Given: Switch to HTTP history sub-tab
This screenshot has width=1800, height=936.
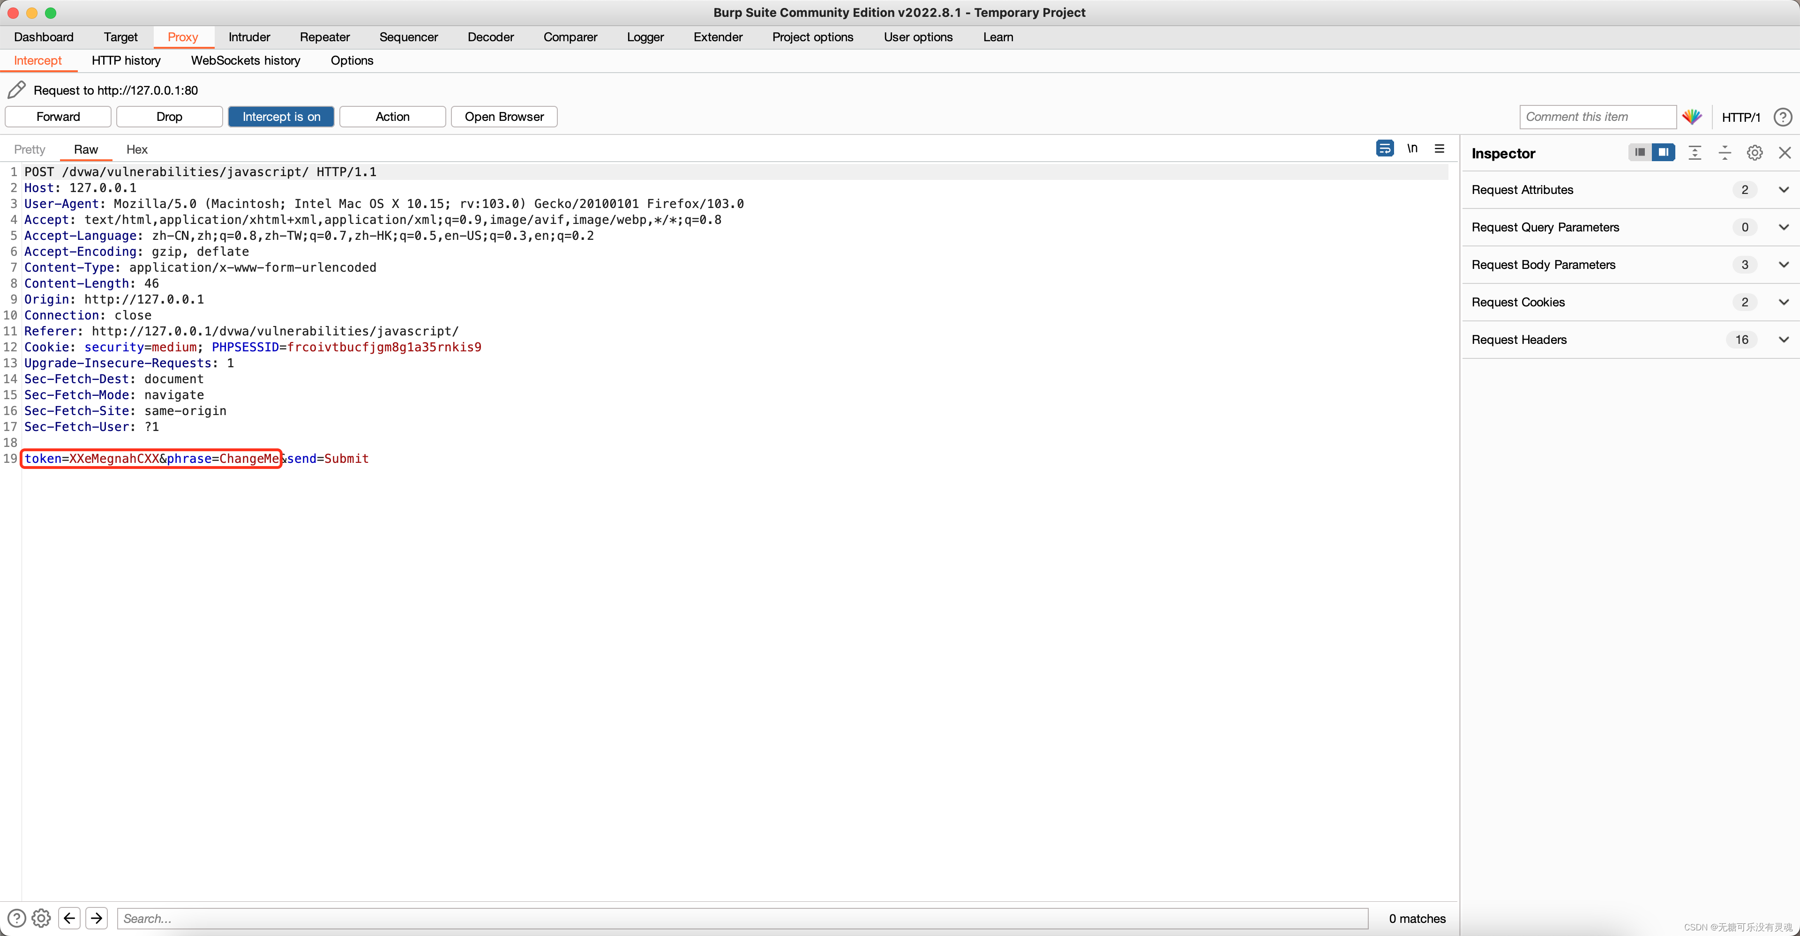Looking at the screenshot, I should 127,61.
